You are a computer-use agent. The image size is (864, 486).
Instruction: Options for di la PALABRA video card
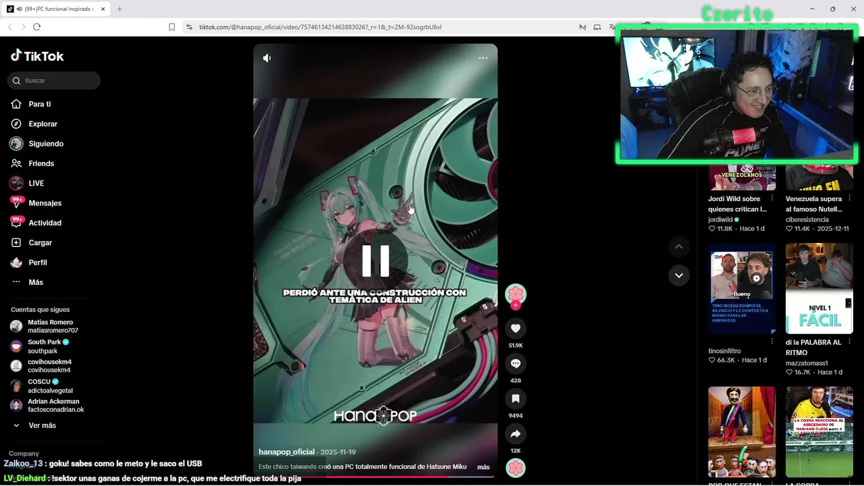click(849, 343)
